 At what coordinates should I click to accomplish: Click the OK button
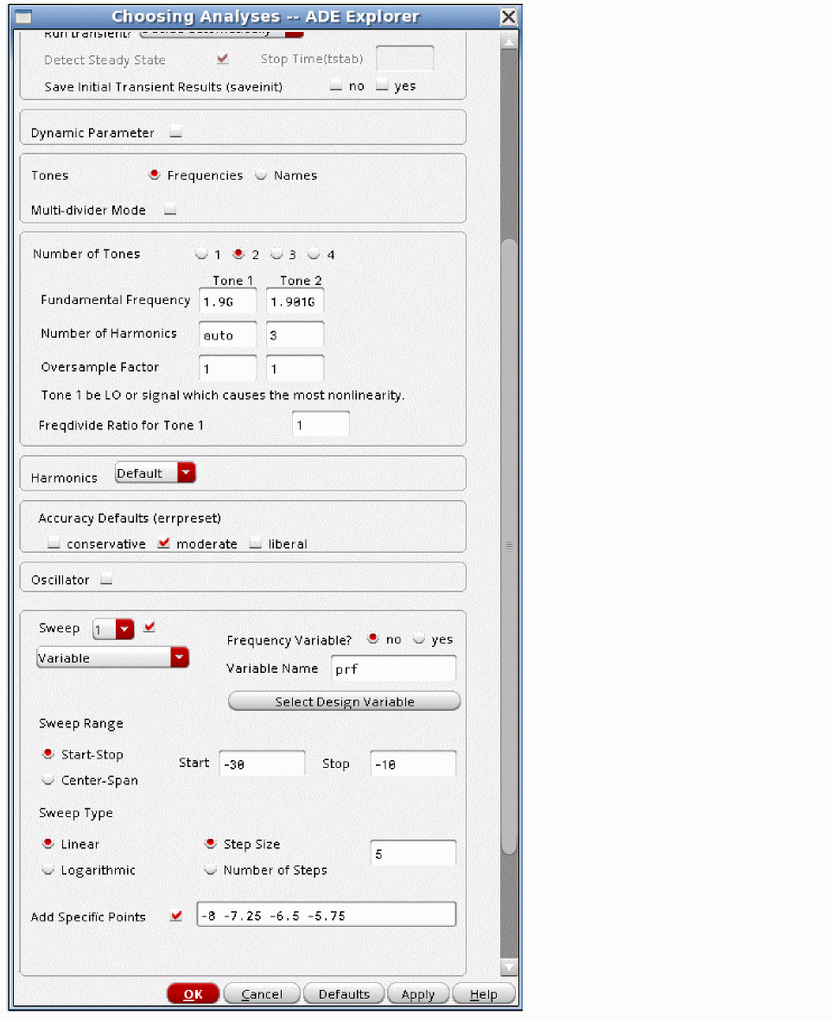click(x=193, y=993)
